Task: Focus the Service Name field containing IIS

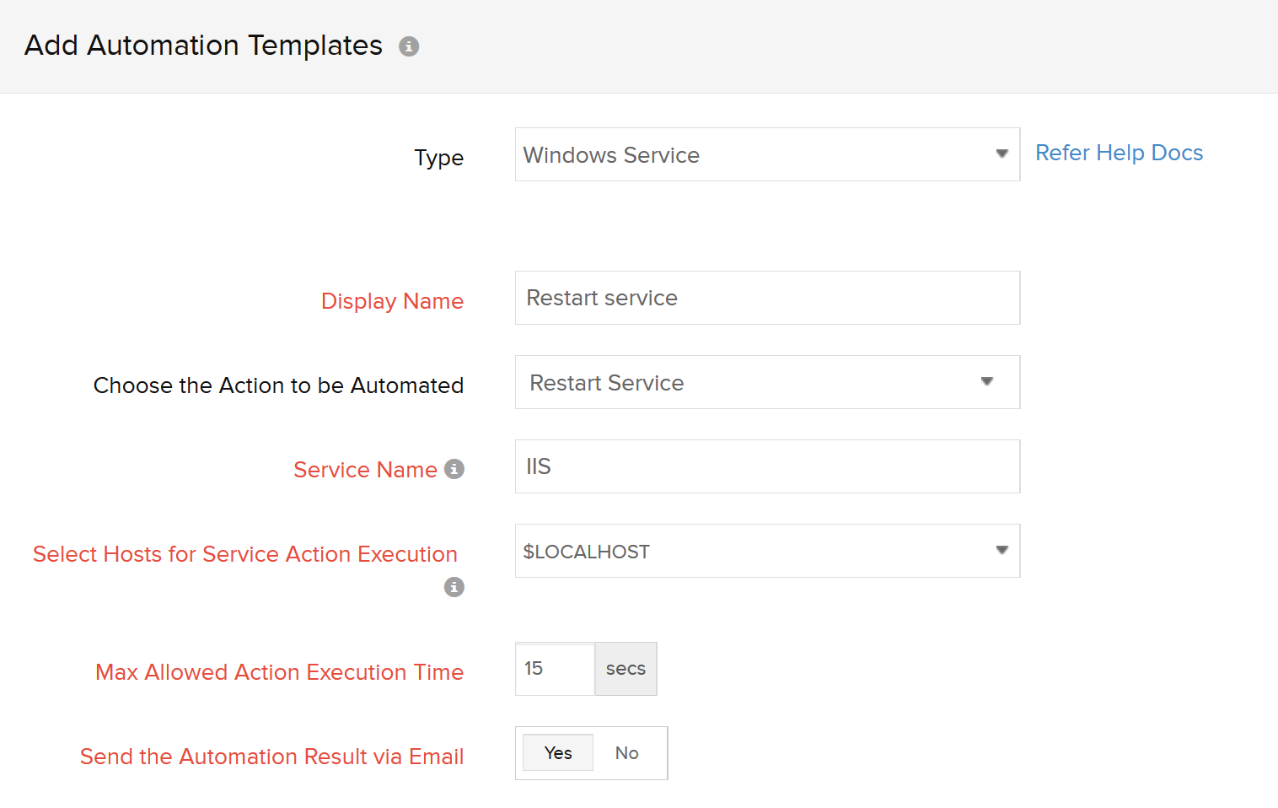Action: coord(767,466)
